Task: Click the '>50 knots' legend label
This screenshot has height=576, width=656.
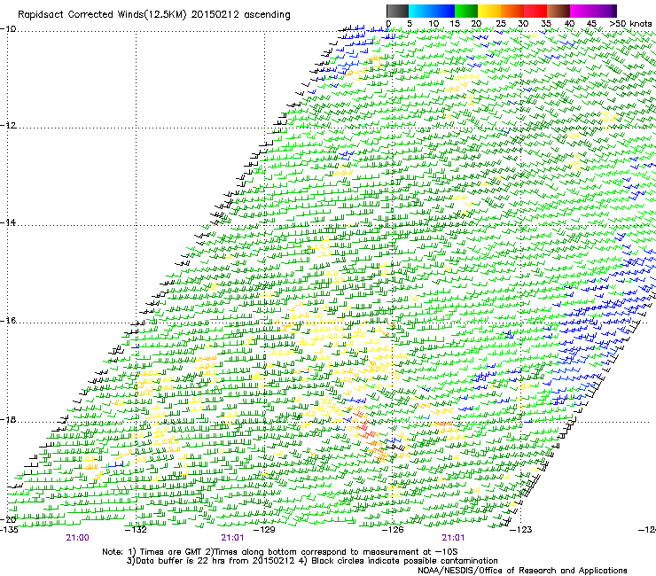Action: click(x=630, y=24)
